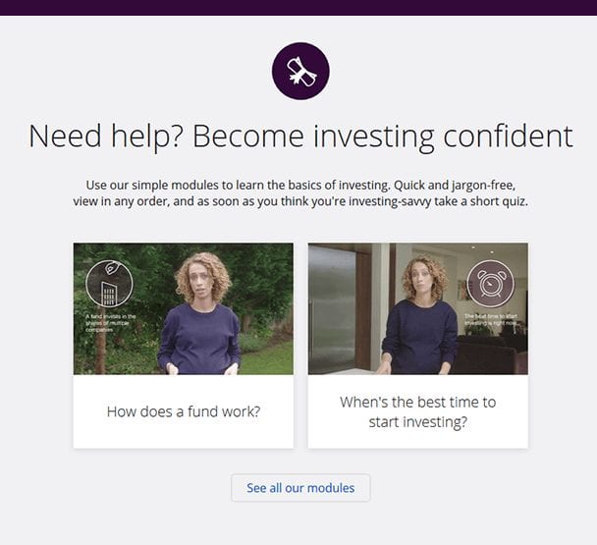Open the kitchen video about when to invest
597x545 pixels.
(418, 309)
